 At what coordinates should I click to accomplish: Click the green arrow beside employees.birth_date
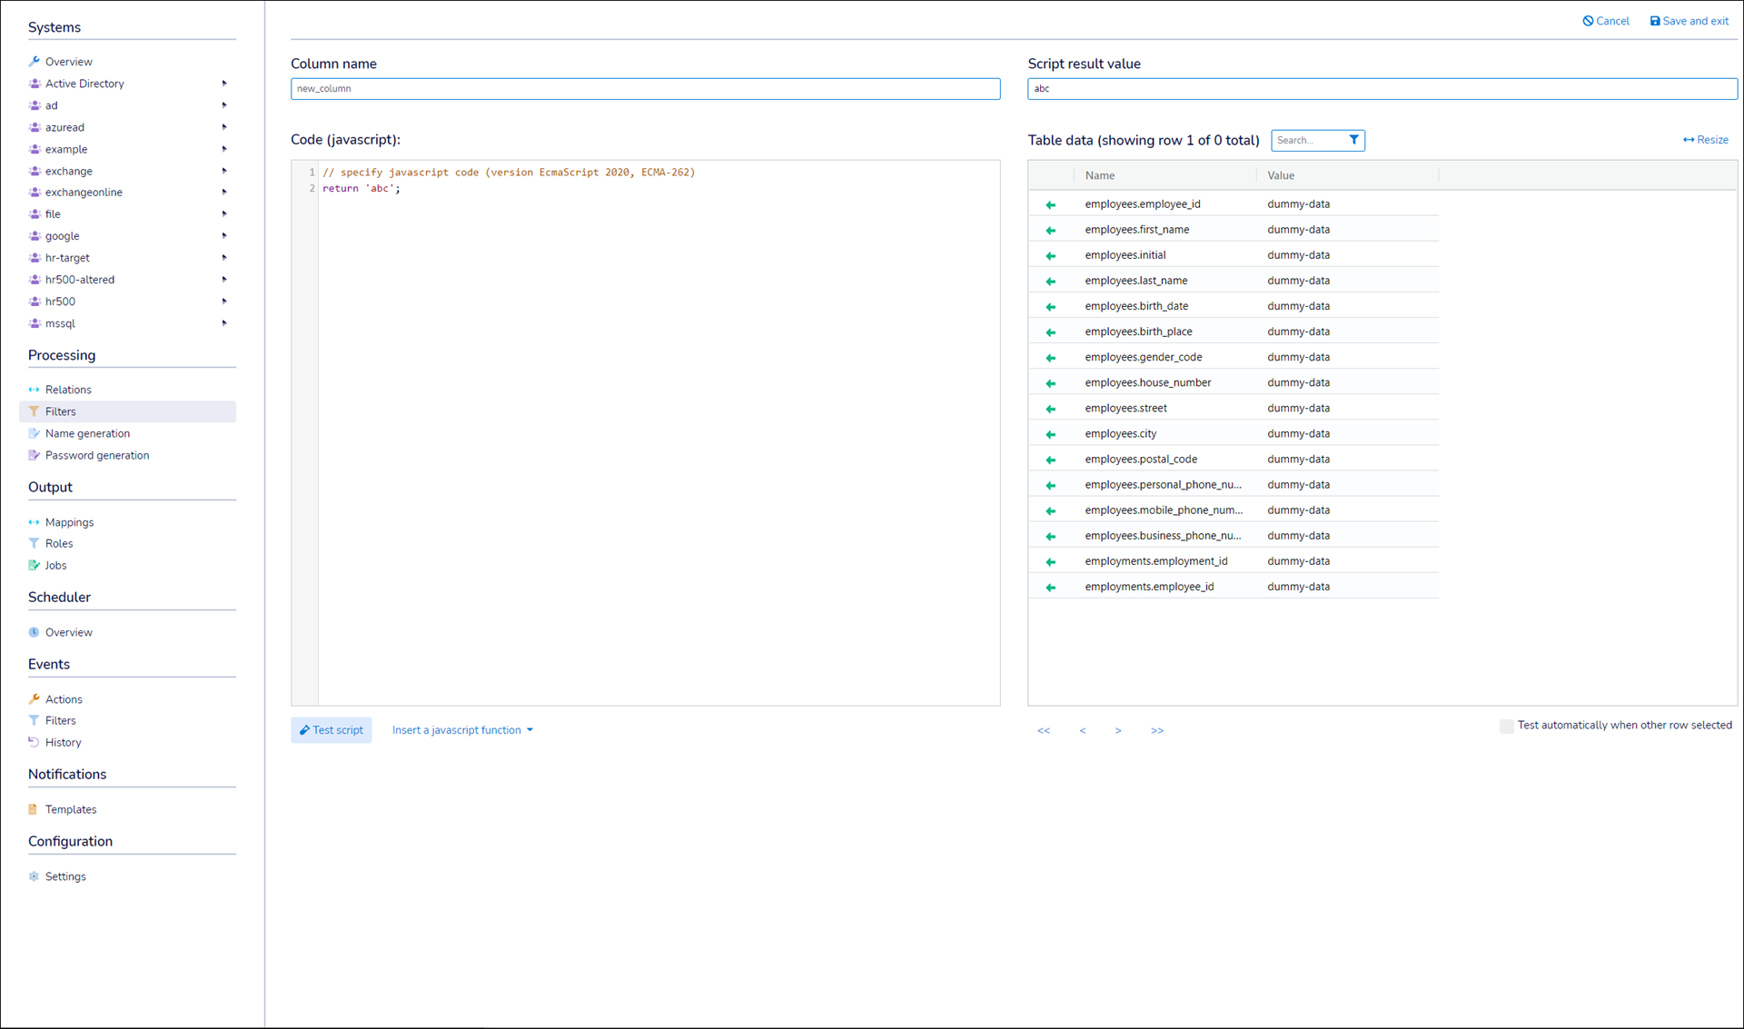(1051, 307)
